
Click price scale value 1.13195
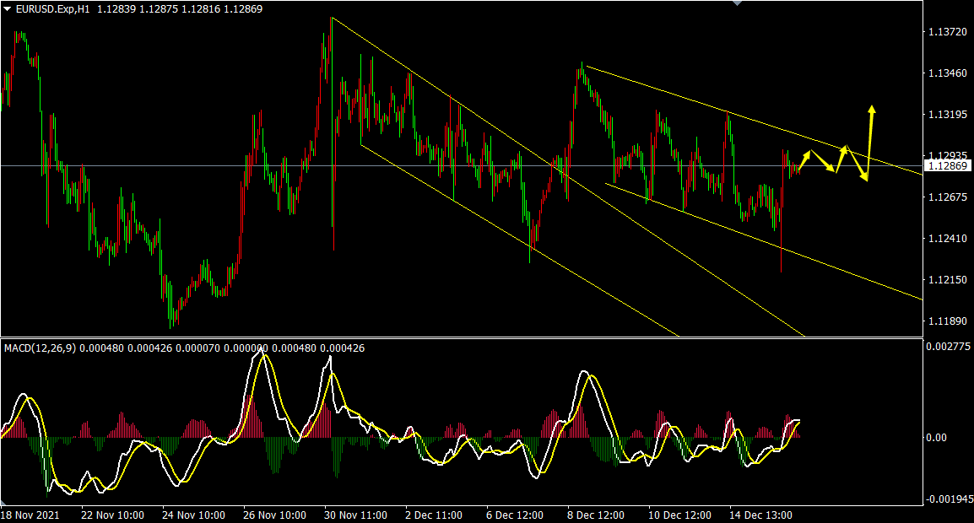click(x=947, y=114)
